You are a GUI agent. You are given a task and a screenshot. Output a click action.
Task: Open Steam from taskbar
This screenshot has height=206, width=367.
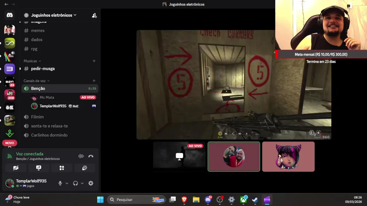coord(255,200)
